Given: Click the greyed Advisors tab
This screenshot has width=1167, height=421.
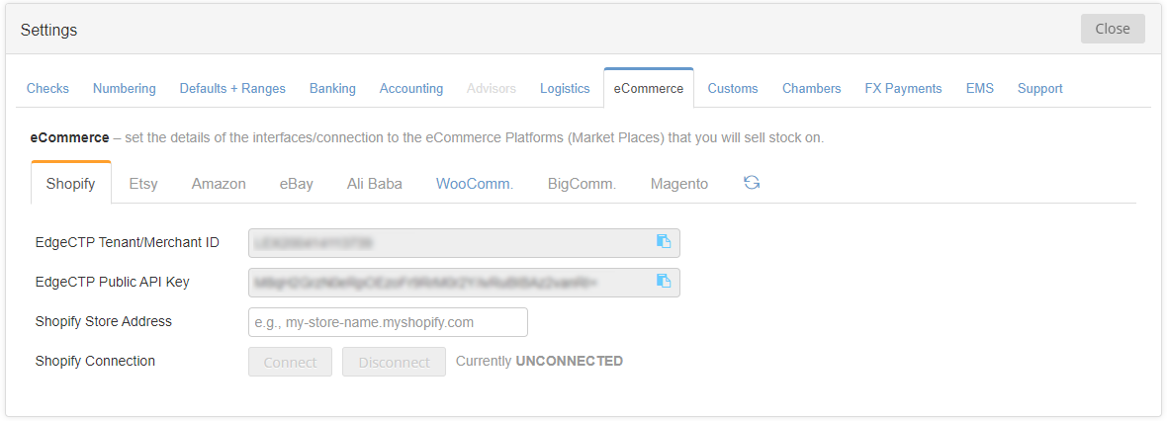Looking at the screenshot, I should point(492,89).
